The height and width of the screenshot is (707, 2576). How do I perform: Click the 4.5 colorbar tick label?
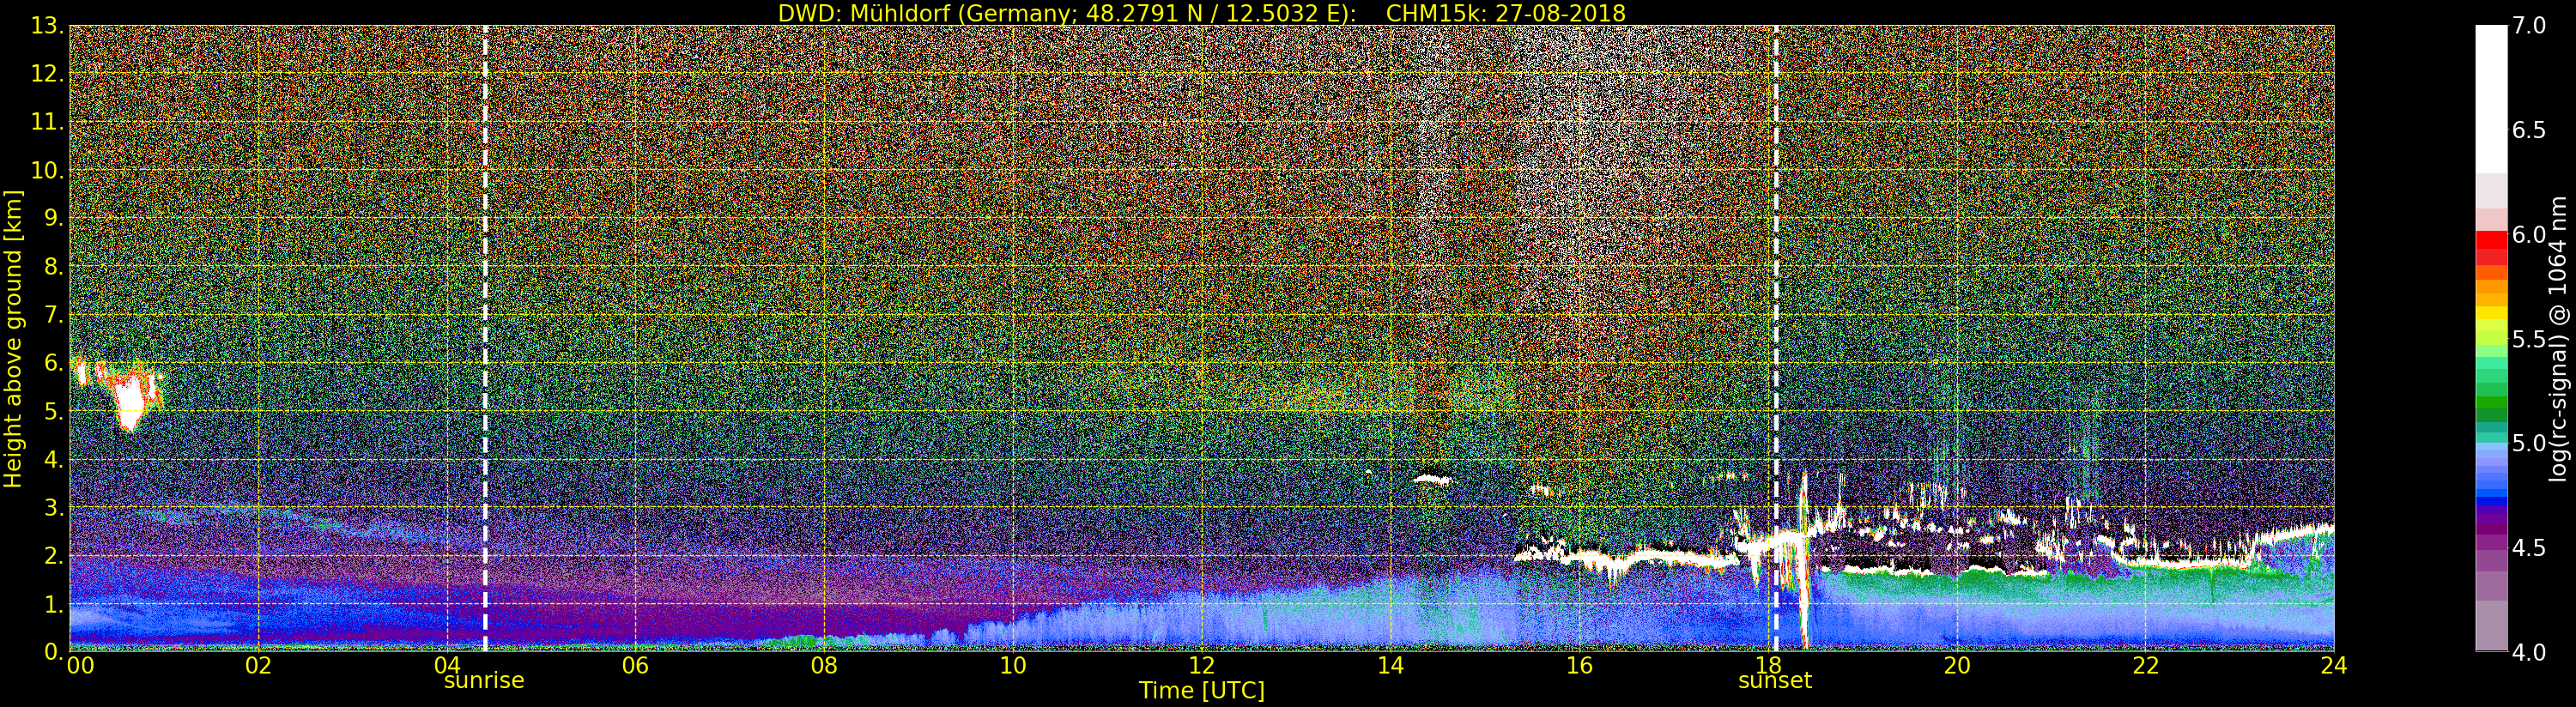(2529, 547)
